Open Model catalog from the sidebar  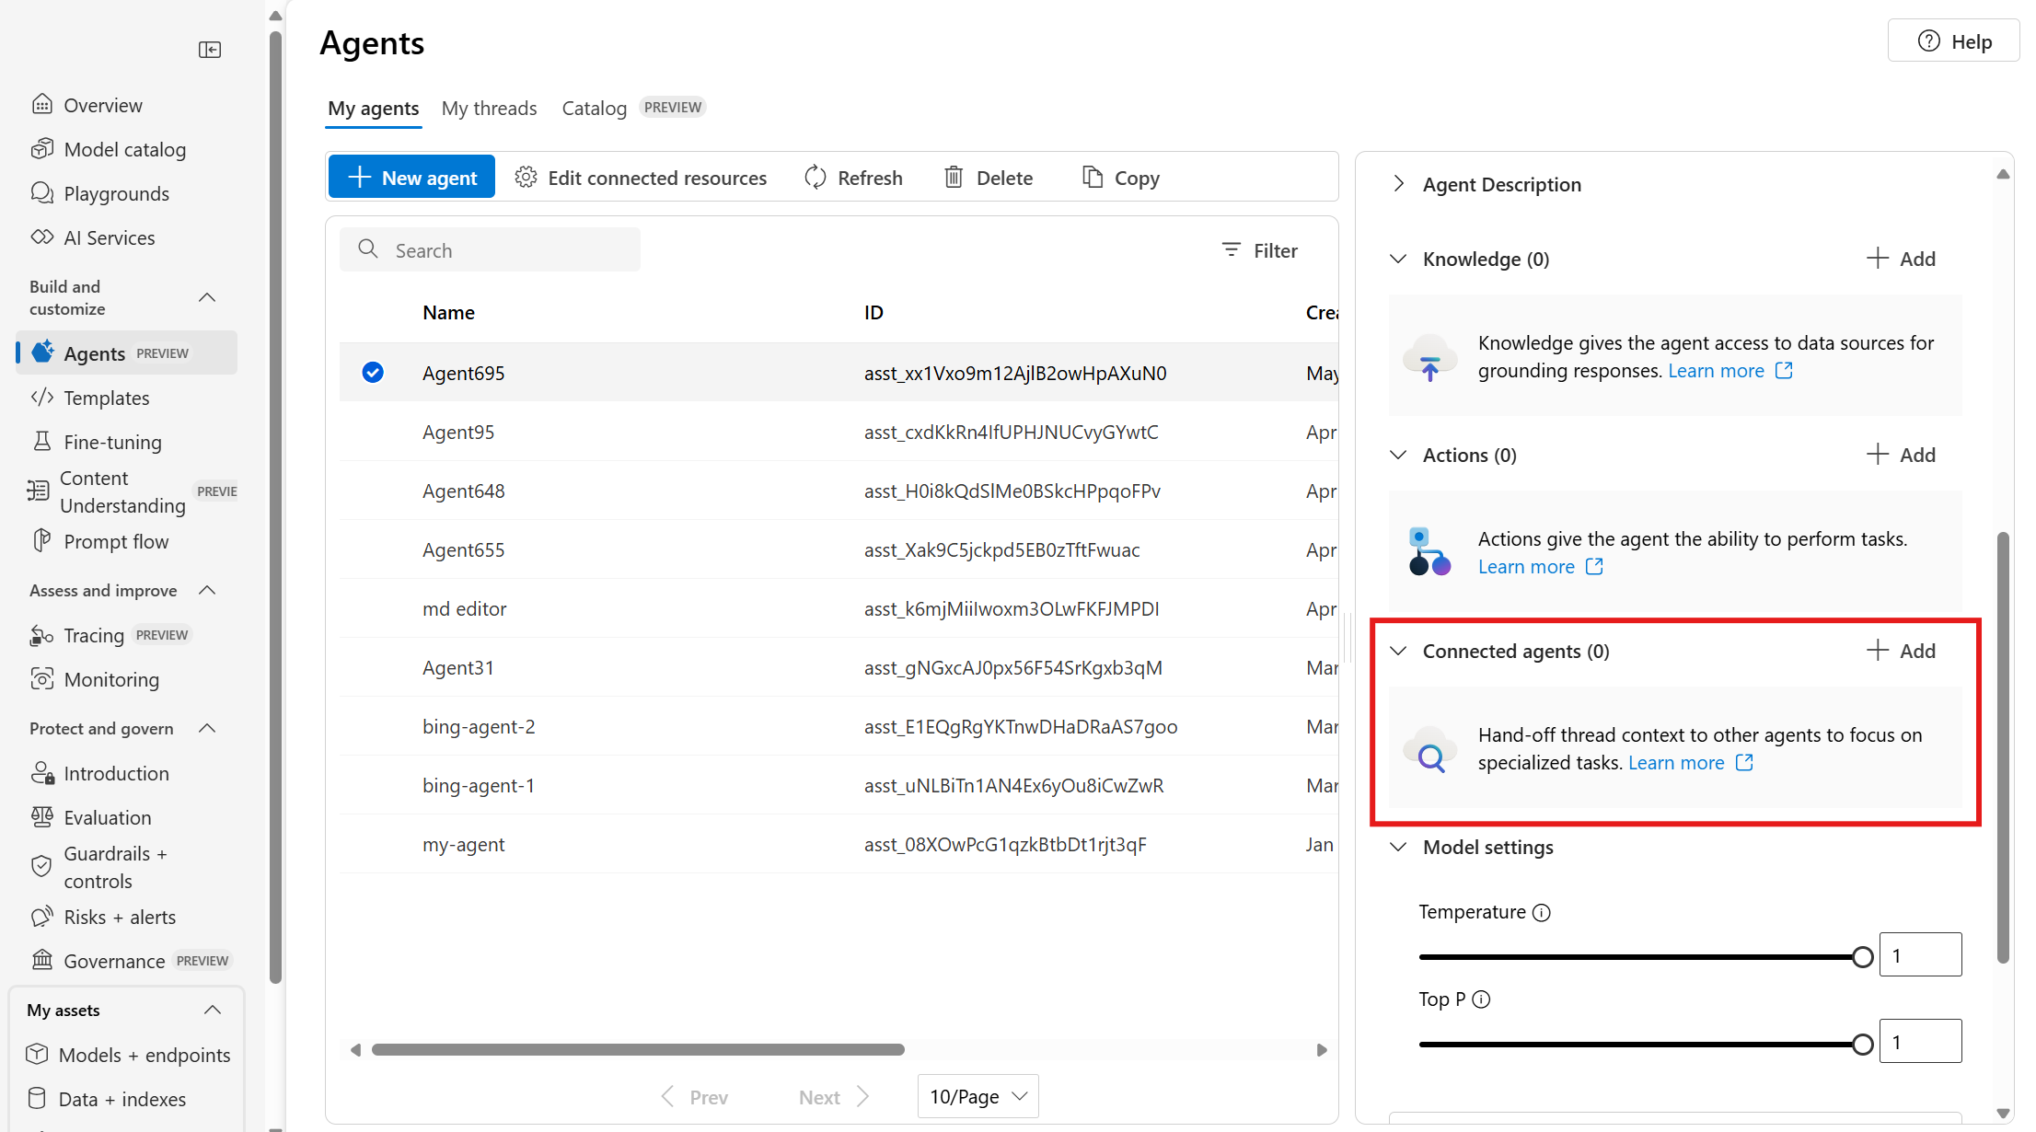point(124,149)
